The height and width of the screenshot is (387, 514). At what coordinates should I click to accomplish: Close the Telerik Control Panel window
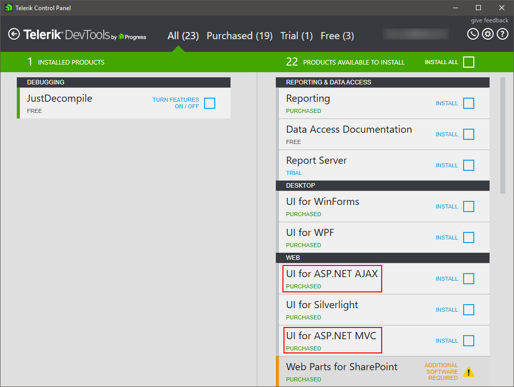(x=502, y=8)
